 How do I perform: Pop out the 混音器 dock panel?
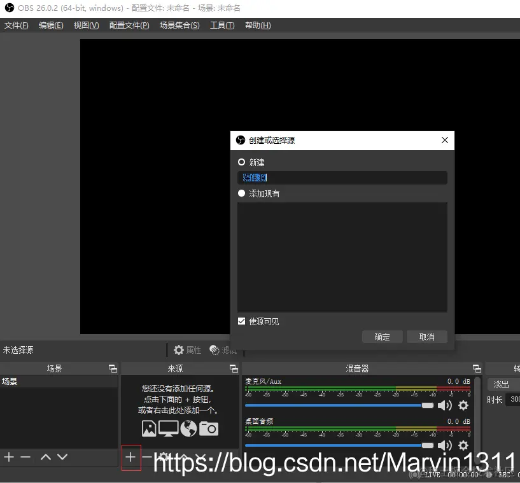(x=477, y=368)
